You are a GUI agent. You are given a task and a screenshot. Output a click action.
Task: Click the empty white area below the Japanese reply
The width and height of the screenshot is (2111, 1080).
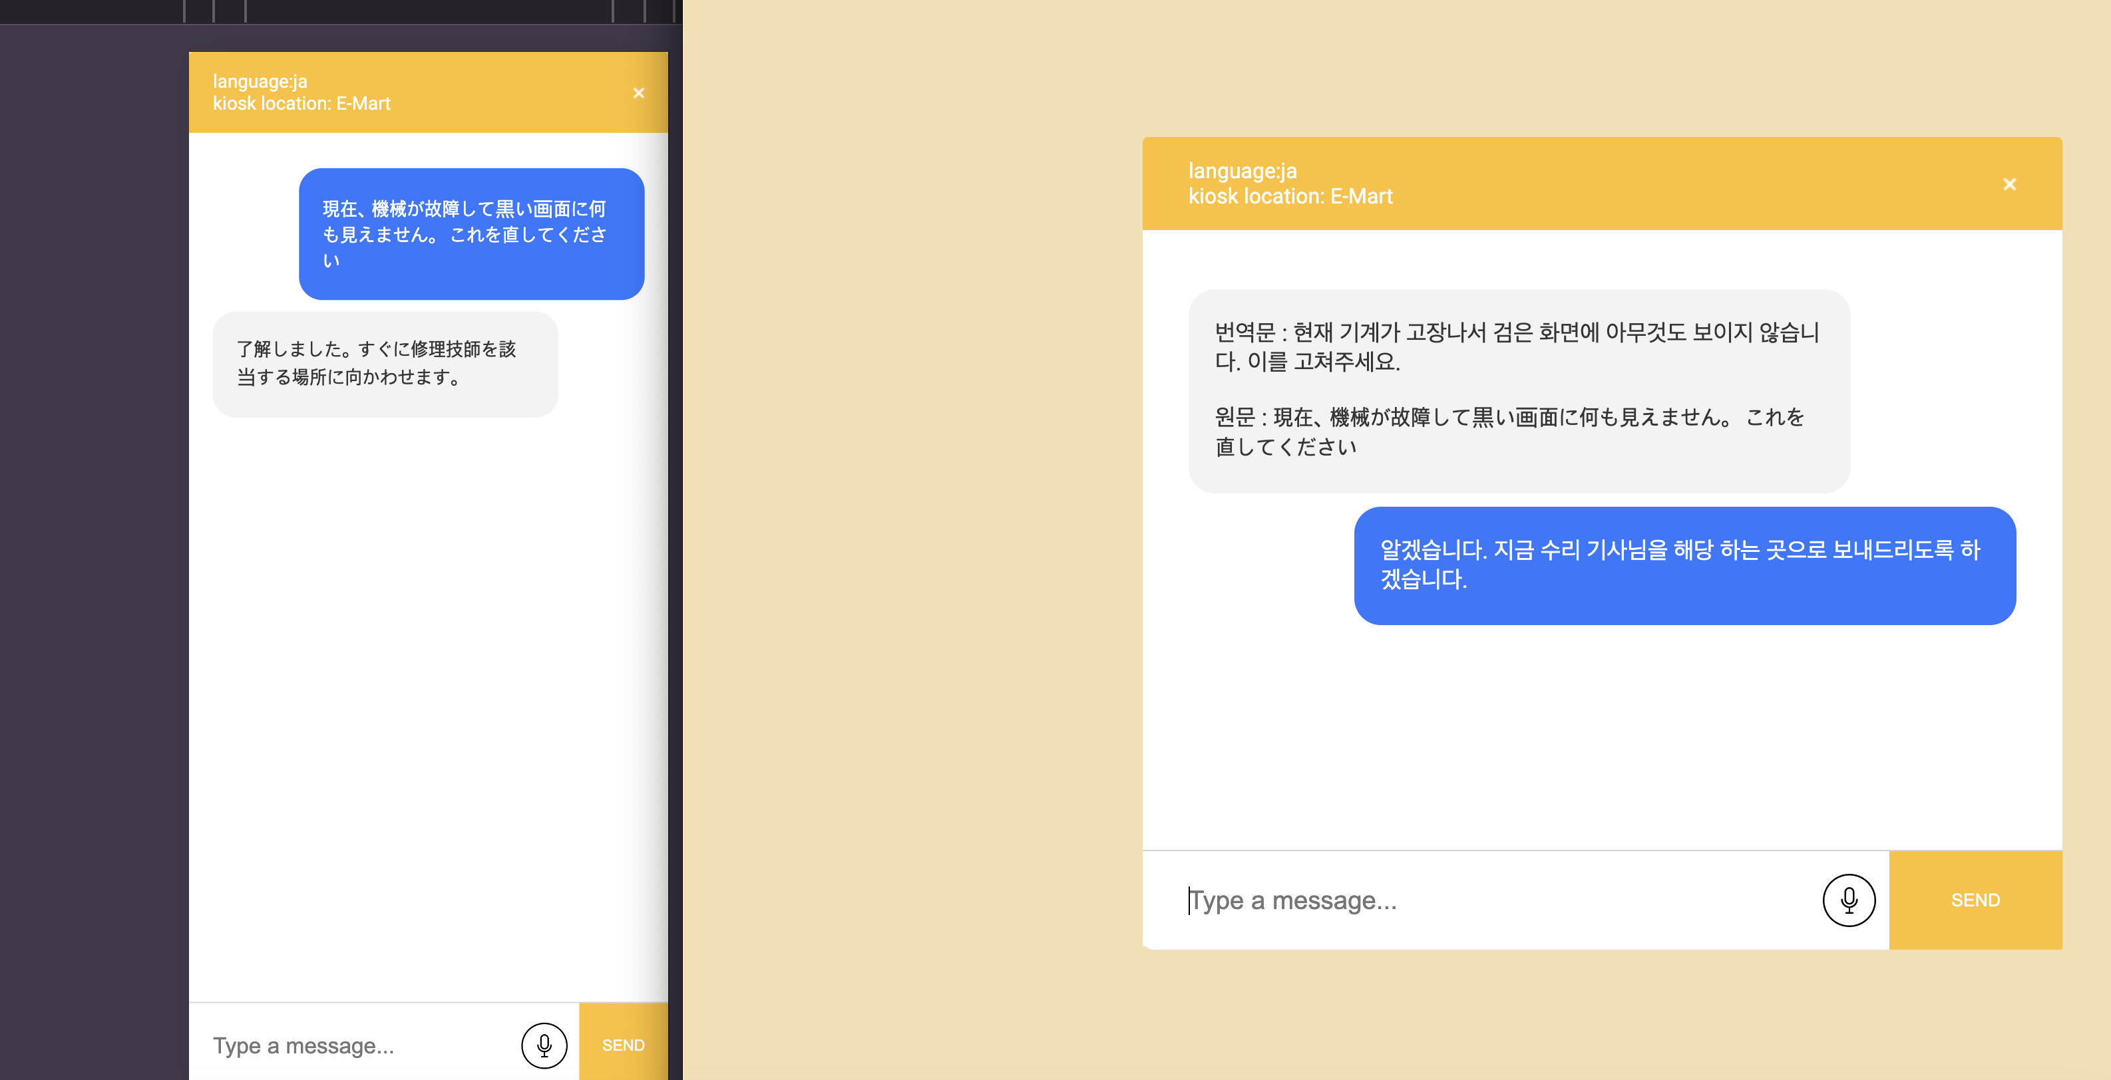[x=426, y=696]
